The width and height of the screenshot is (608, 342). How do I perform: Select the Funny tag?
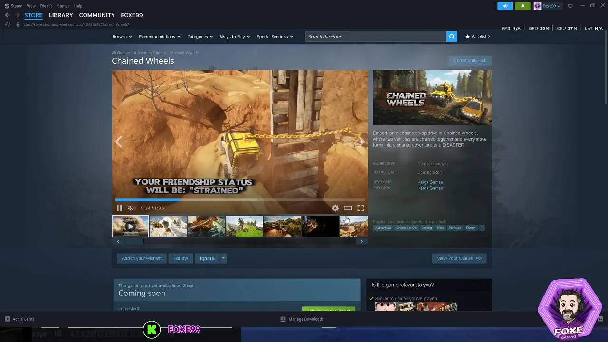click(471, 228)
